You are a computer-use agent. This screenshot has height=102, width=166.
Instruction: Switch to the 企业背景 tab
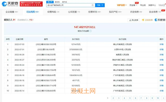pos(12,12)
